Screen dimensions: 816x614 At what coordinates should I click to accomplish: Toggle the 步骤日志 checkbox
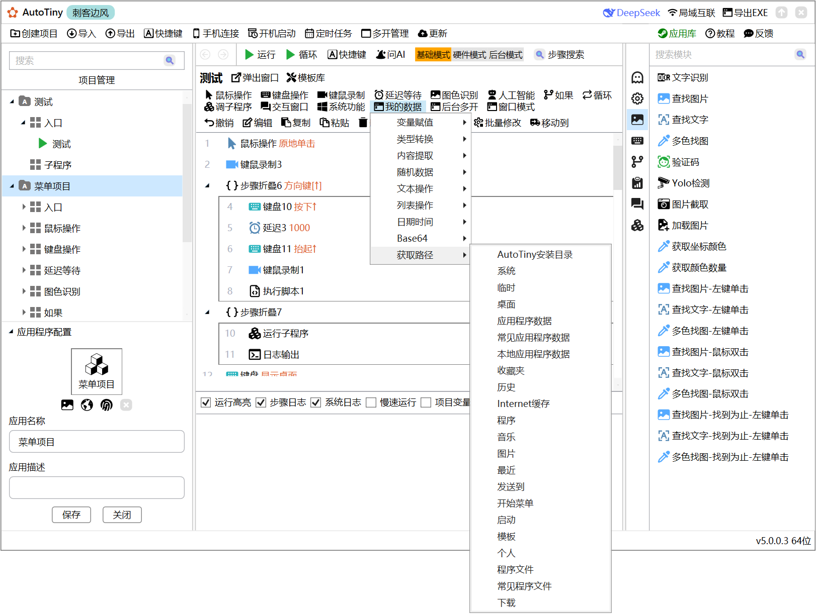261,402
